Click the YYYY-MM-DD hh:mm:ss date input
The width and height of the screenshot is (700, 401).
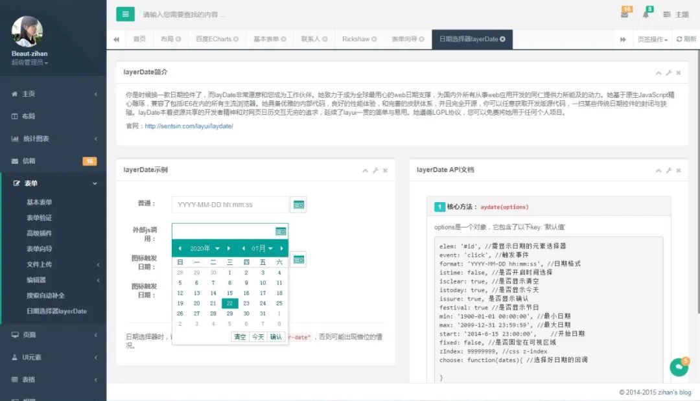(230, 205)
